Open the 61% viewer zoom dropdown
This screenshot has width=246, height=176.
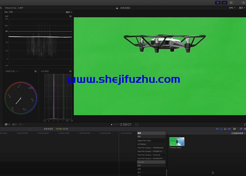[232, 8]
